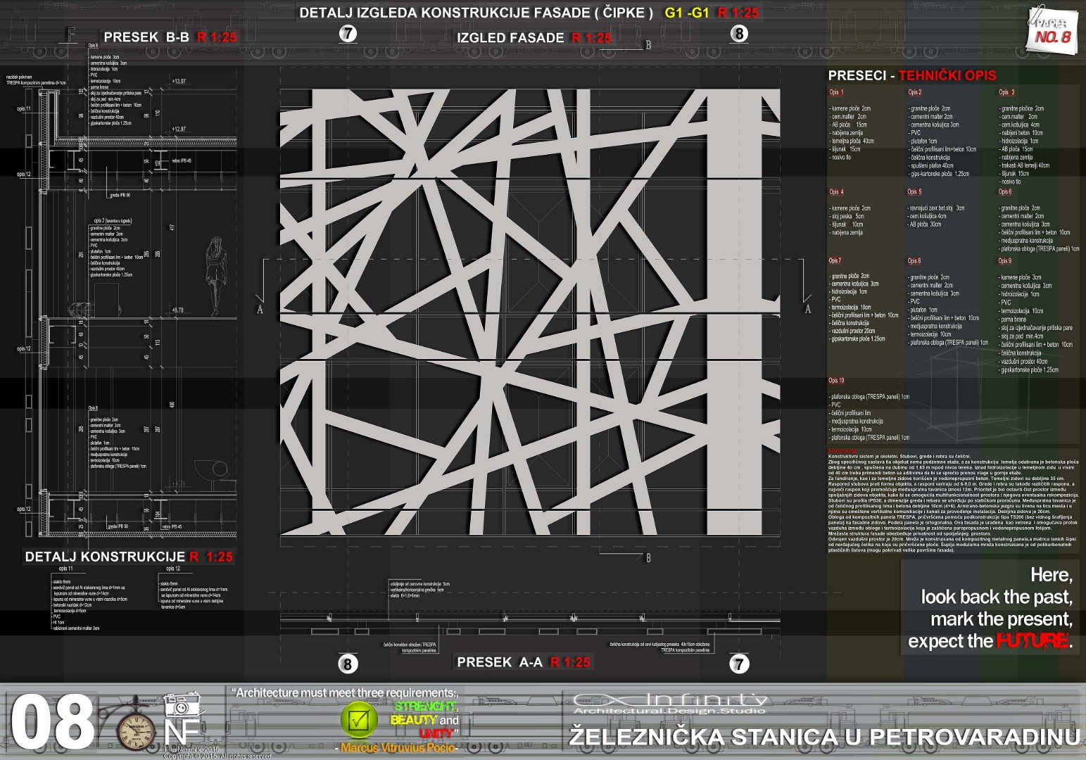
Task: Select circled 8 left of PRESEK A-A
Action: click(347, 664)
